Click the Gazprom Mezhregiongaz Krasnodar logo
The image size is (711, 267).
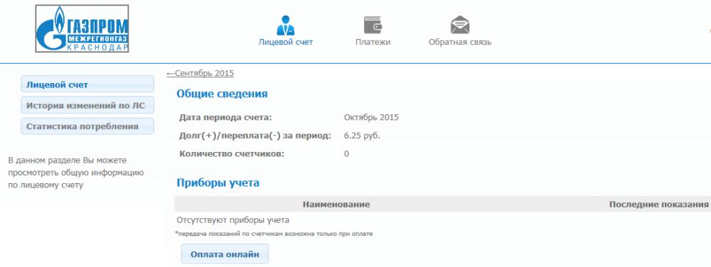pos(82,28)
